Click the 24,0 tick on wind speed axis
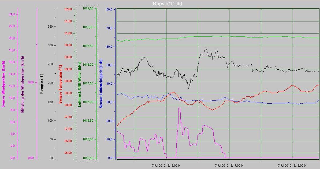The height and width of the screenshot is (169, 320). pyautogui.click(x=12, y=14)
